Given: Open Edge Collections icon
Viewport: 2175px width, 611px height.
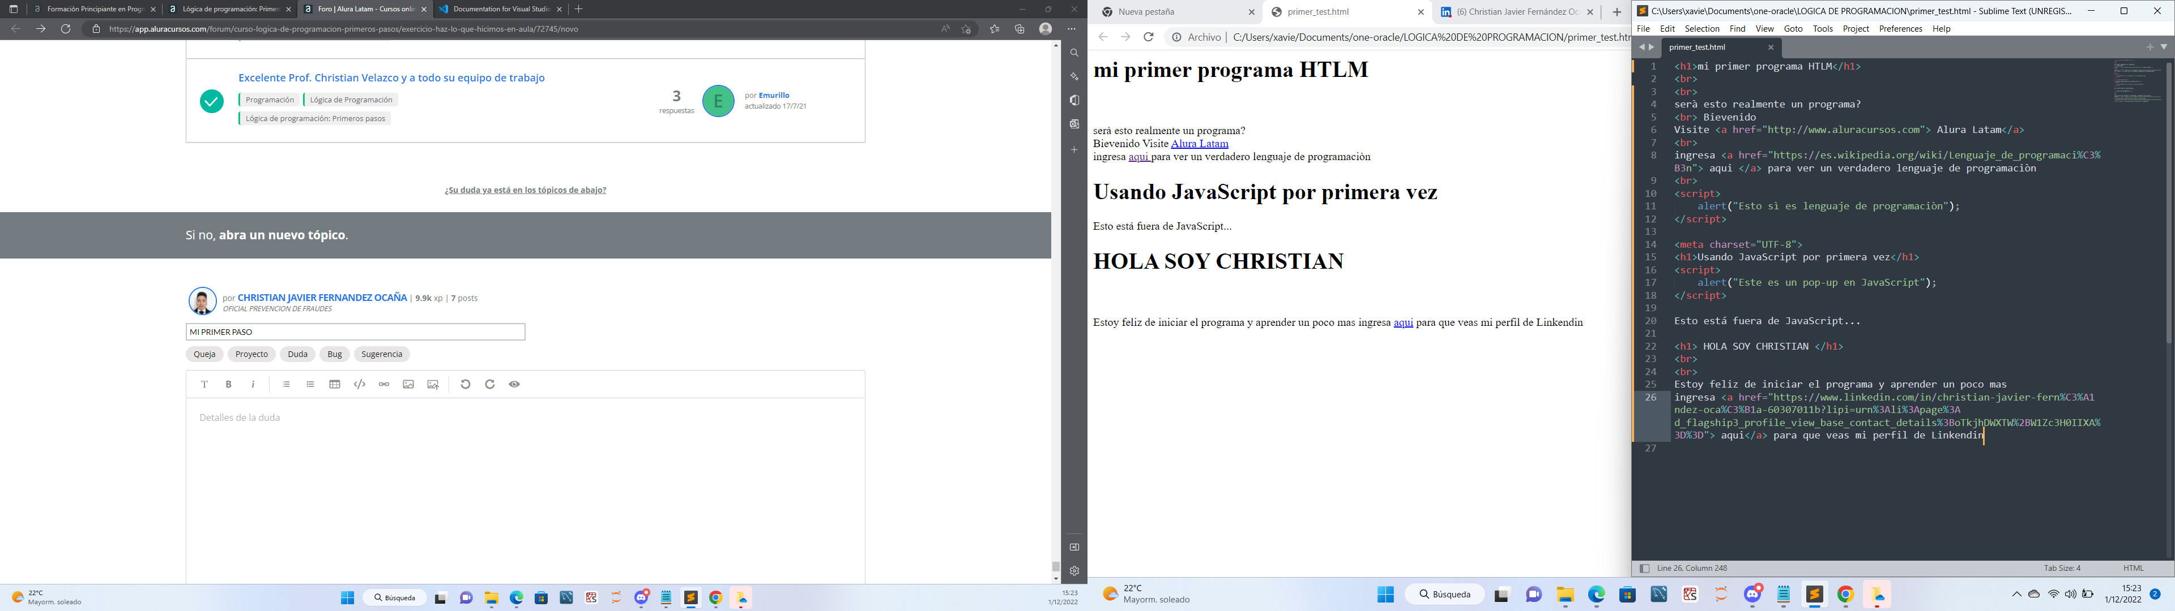Looking at the screenshot, I should tap(1020, 29).
